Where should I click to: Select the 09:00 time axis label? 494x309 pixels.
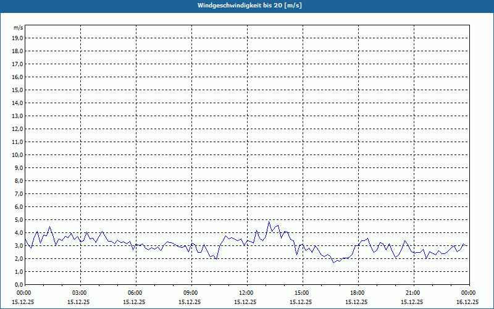pos(190,293)
